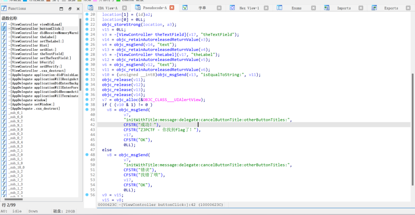Switch to the 字串 tab
415x215 pixels.
click(202, 8)
